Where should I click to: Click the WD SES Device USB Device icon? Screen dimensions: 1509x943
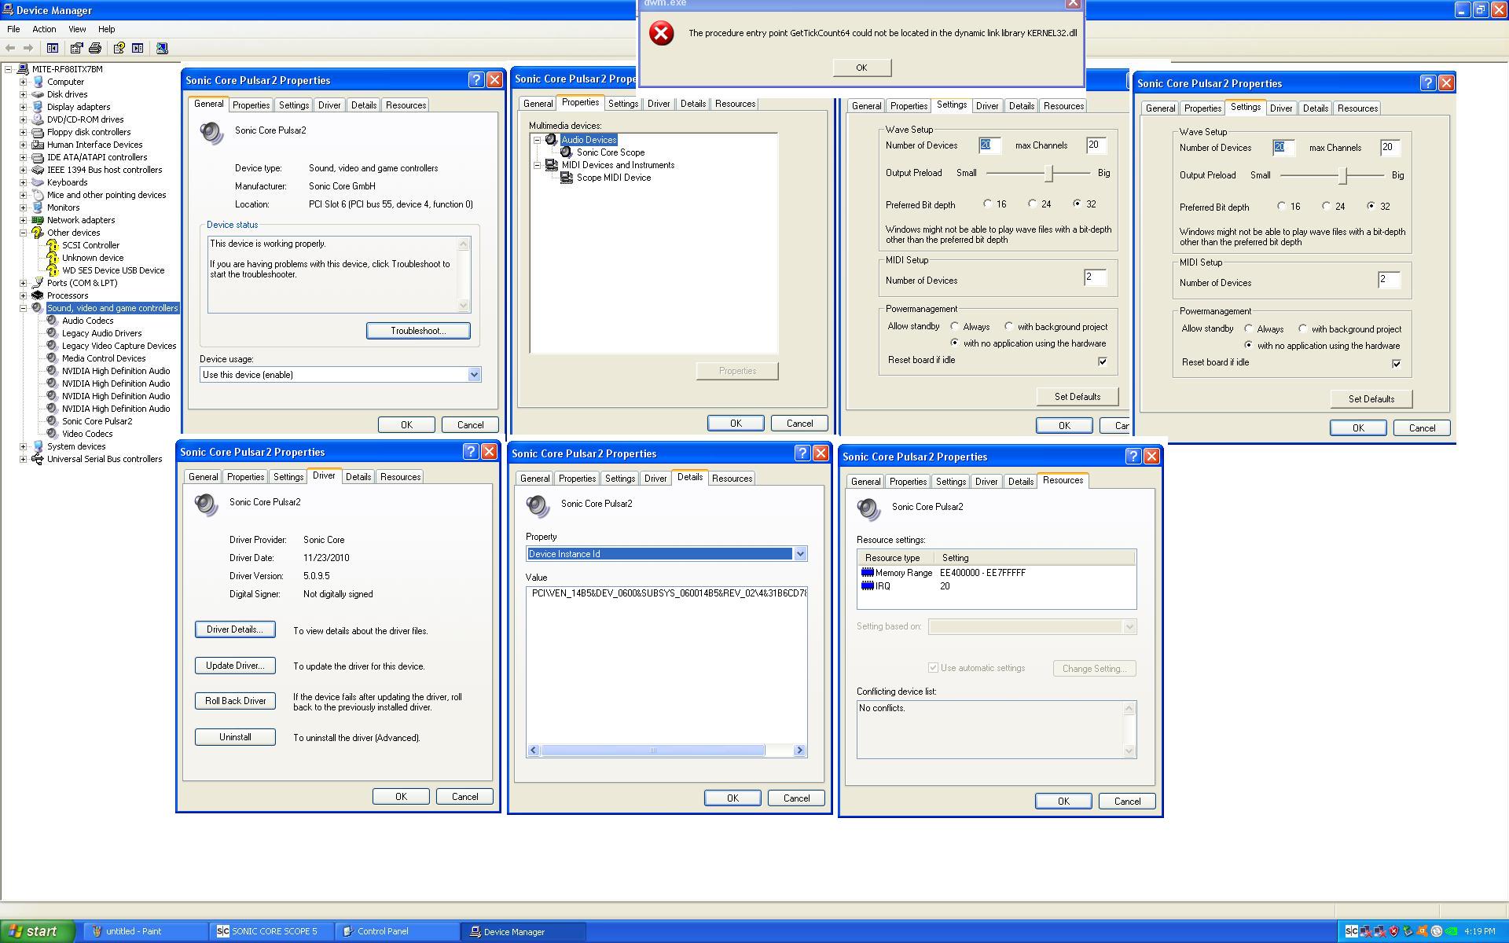(x=53, y=270)
